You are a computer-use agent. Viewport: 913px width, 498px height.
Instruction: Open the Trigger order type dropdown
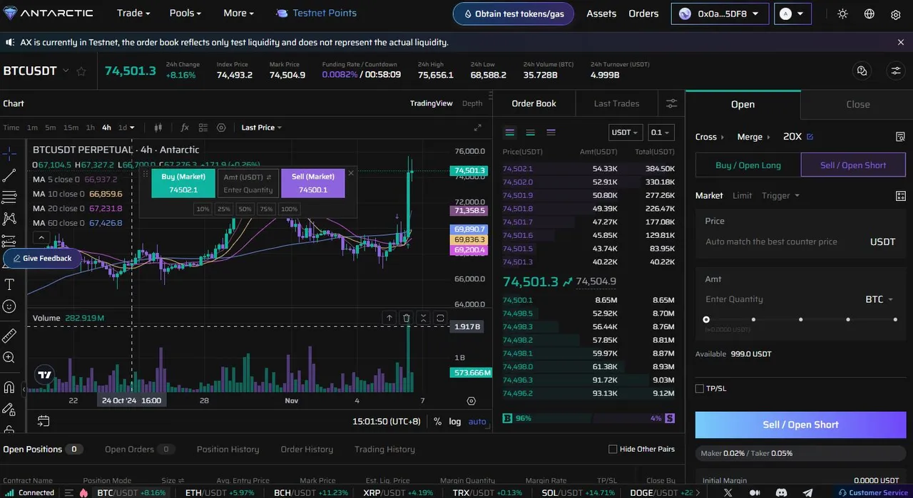coord(781,195)
